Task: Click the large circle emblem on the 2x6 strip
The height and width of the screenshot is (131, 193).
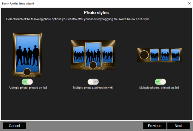Action: coord(144,55)
